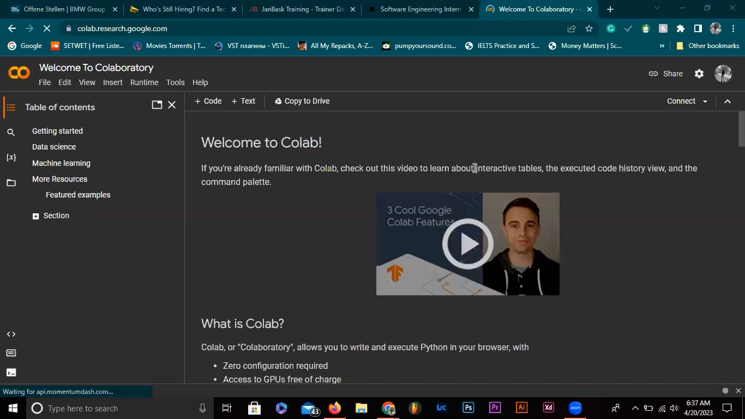Open the Help menu
The width and height of the screenshot is (745, 419).
tap(200, 82)
